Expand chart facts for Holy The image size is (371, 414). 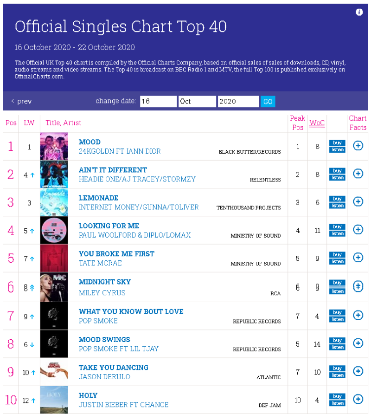(x=357, y=400)
